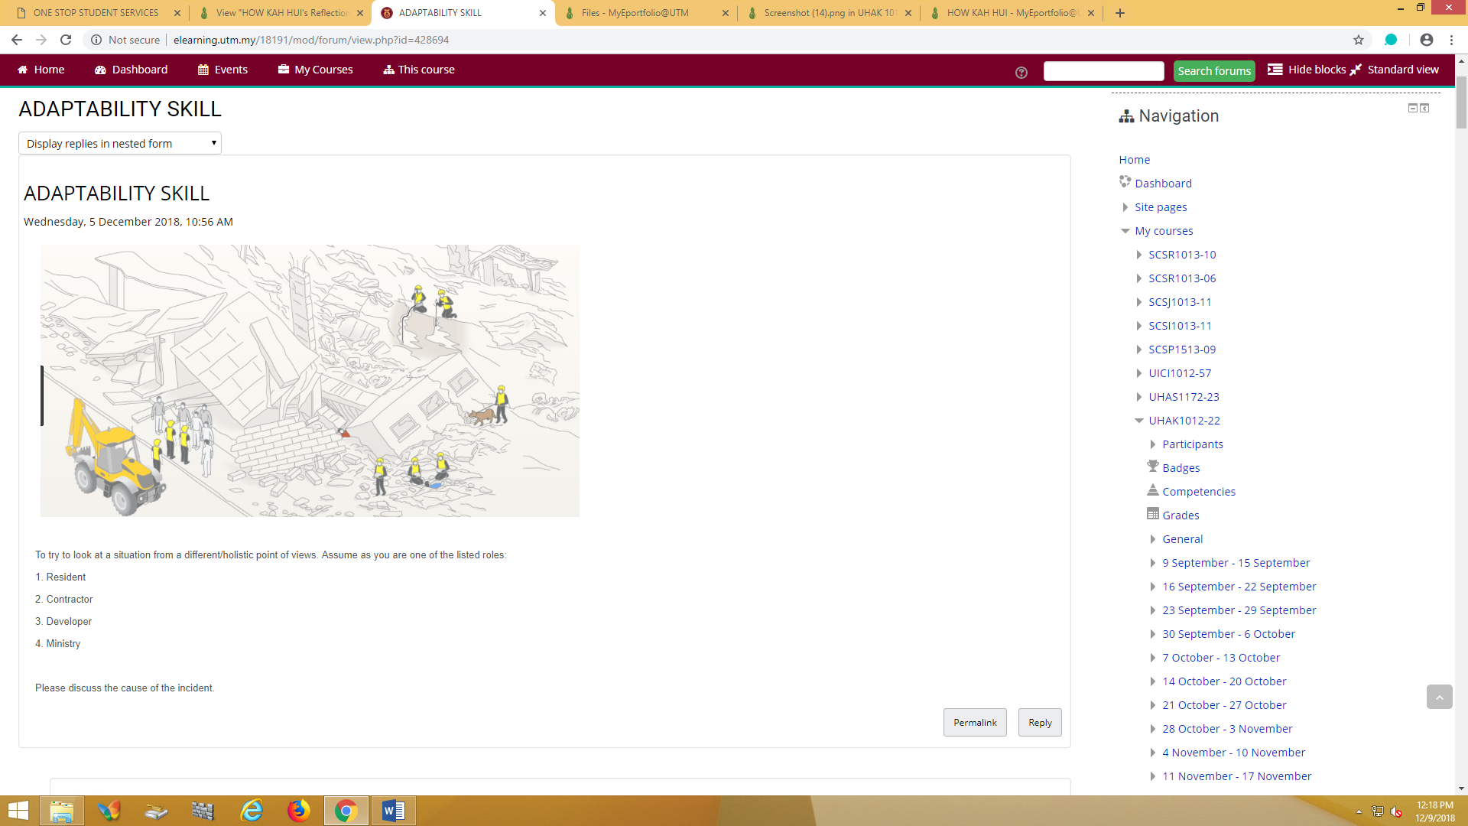This screenshot has height=826, width=1468.
Task: Click the Hide blocks icon
Action: pyautogui.click(x=1275, y=70)
